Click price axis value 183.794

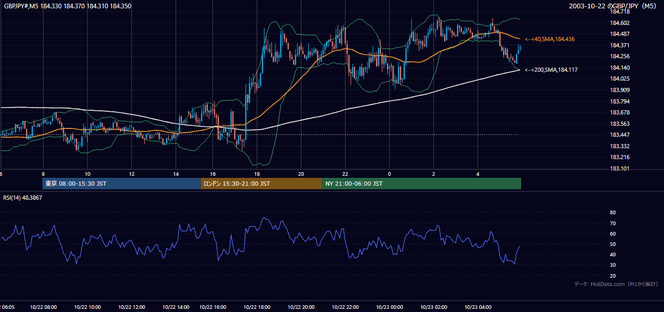pos(619,101)
